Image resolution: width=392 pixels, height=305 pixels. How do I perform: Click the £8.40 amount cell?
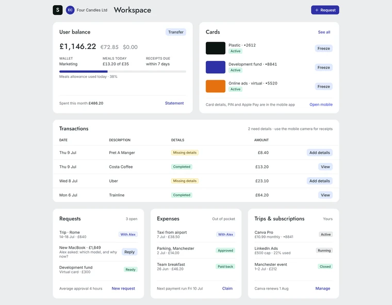263,152
